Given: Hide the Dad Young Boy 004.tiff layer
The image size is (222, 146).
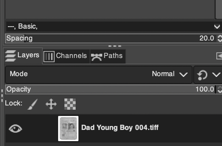Looking at the screenshot, I should [15, 129].
